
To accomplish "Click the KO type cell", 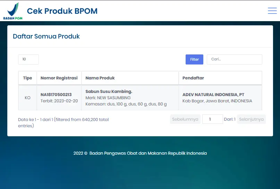I will (27, 98).
